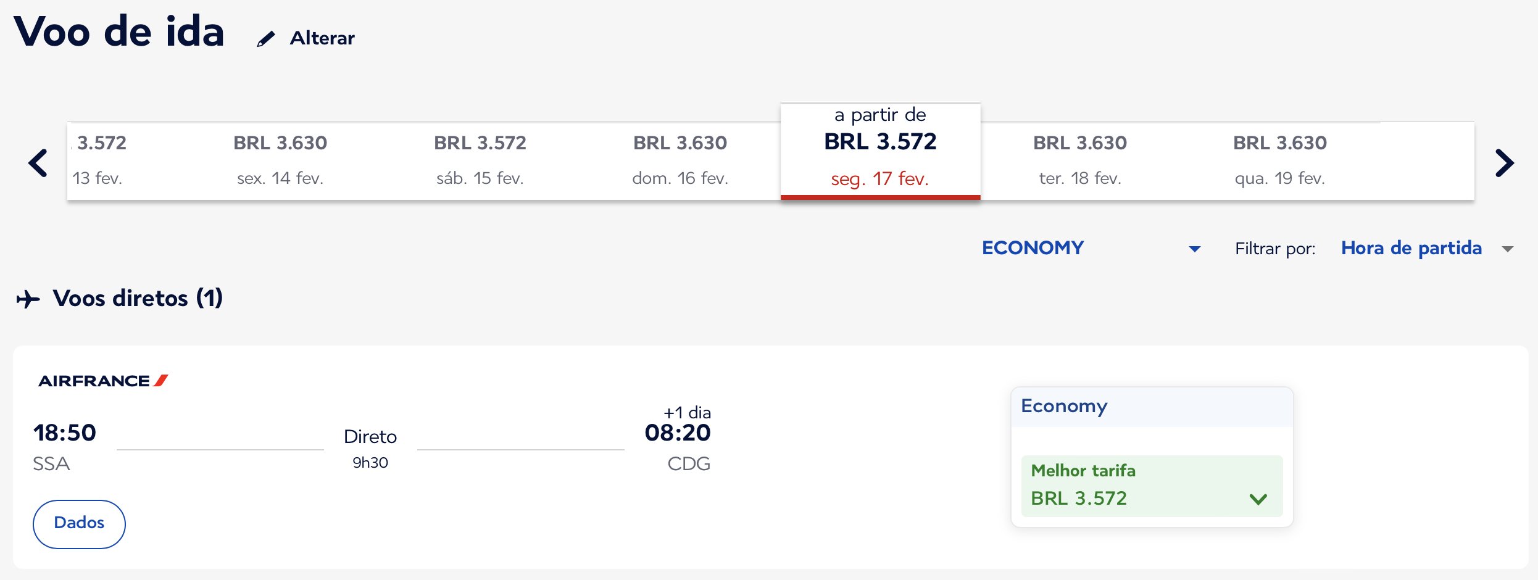Show earlier dates with left arrow
Screen dimensions: 1538x580
(x=38, y=163)
